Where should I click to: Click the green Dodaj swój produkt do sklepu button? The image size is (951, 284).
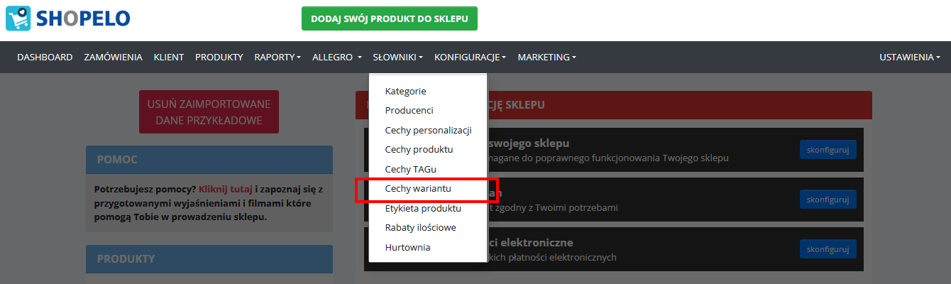pyautogui.click(x=390, y=19)
